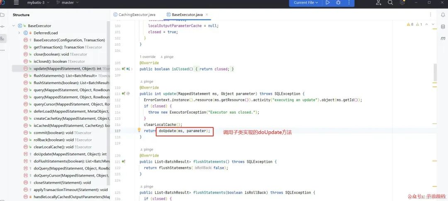Click the 8 warnings indicator
The image size is (448, 201).
click(410, 24)
